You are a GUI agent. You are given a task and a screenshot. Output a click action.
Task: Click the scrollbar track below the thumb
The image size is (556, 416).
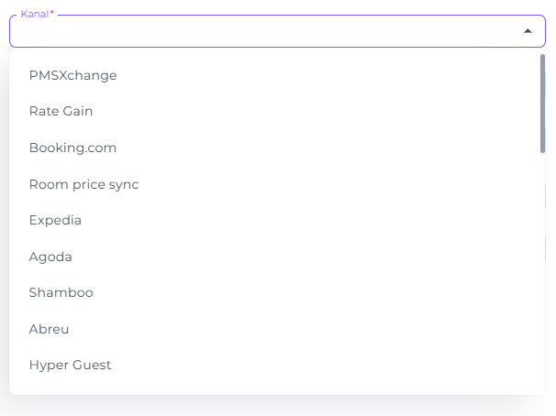point(542,273)
